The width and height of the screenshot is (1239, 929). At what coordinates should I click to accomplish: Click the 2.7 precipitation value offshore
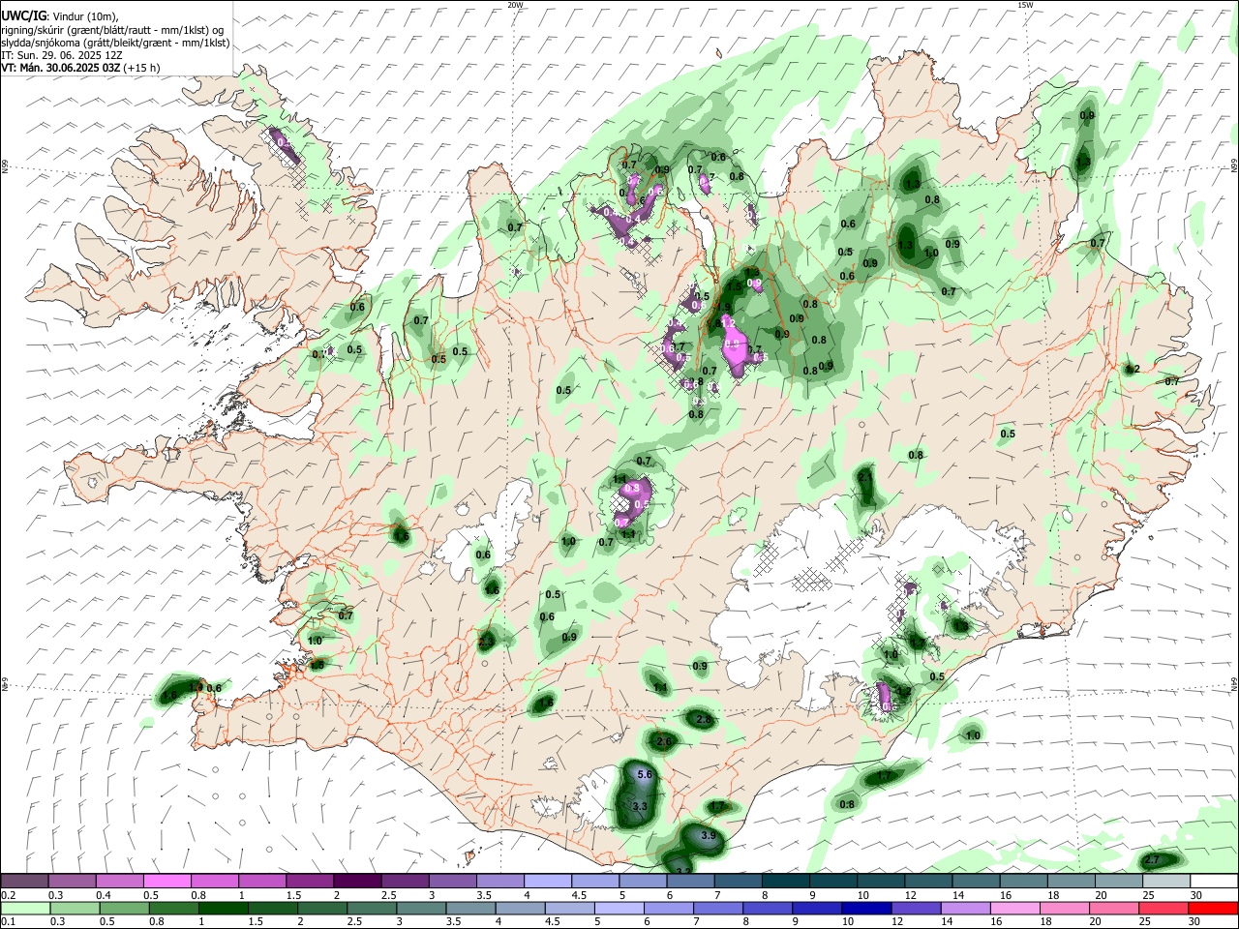pyautogui.click(x=1152, y=859)
